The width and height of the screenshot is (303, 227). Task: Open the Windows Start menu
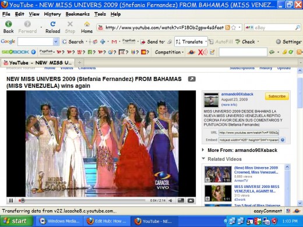[x=16, y=221]
